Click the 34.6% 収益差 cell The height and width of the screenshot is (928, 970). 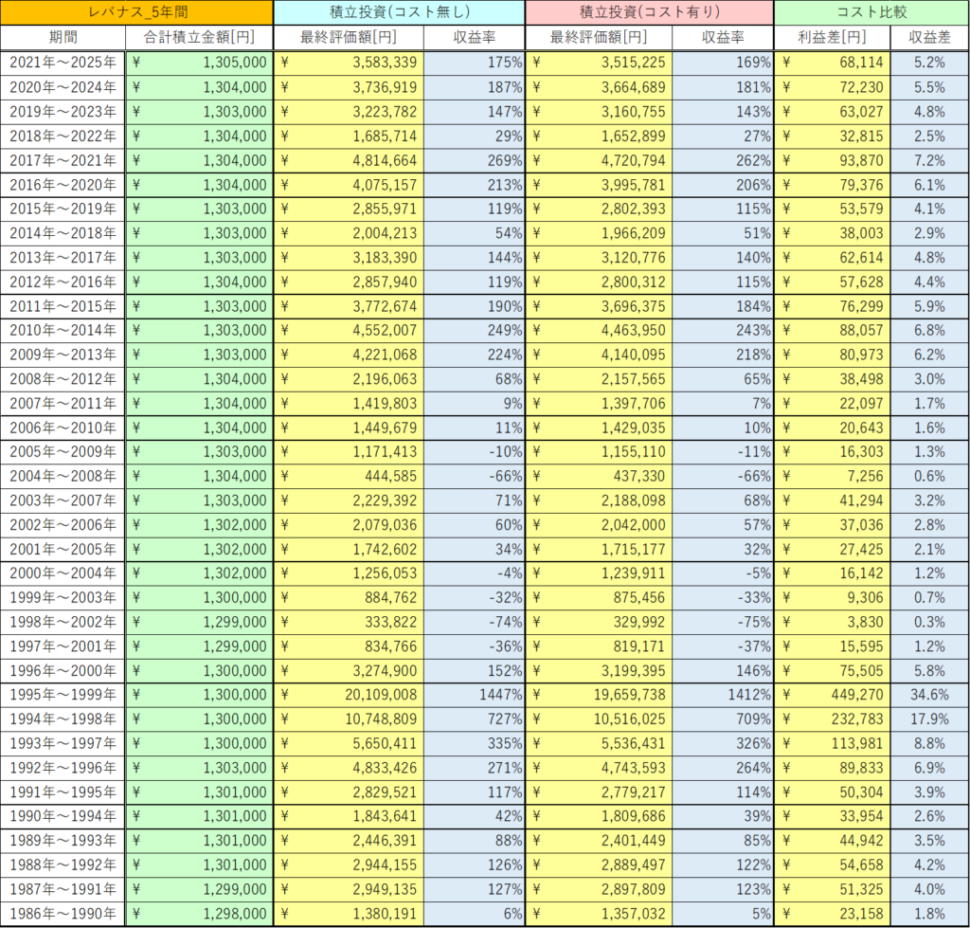coord(929,694)
